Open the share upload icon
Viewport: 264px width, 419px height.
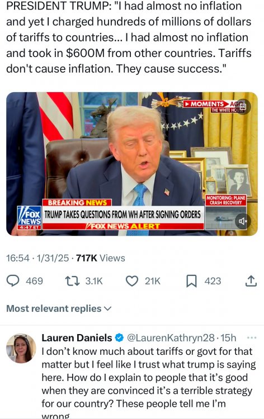pyautogui.click(x=251, y=281)
